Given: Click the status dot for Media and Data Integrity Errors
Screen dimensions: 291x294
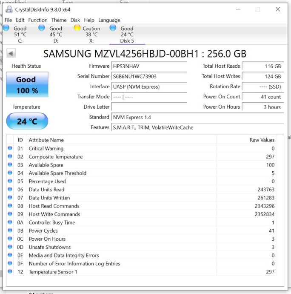Looking at the screenshot, I should (10, 255).
